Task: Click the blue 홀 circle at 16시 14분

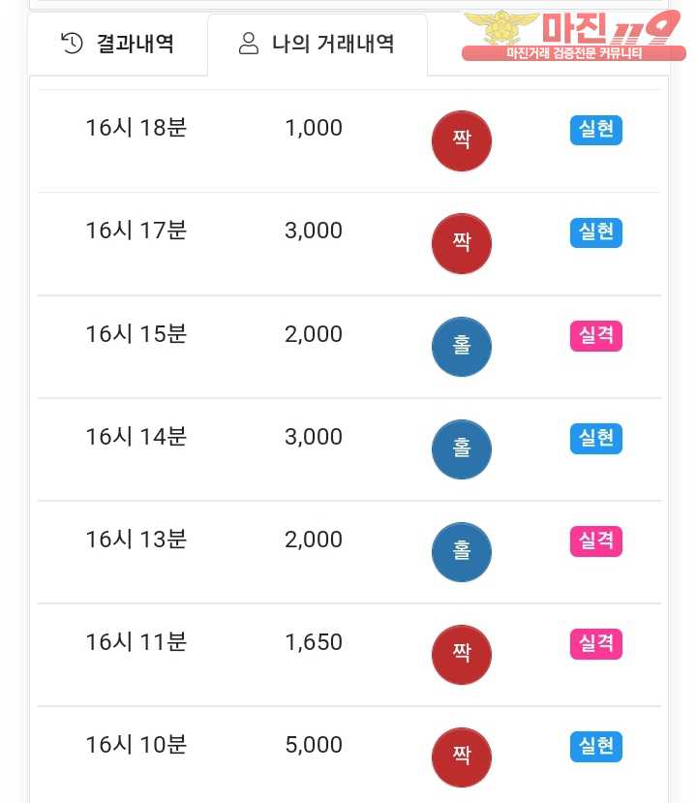Action: pos(462,449)
